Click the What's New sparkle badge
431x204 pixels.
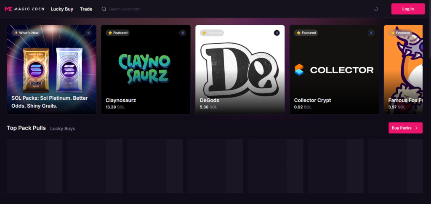pyautogui.click(x=26, y=33)
